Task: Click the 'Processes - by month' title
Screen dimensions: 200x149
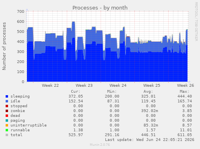Action: [100, 8]
